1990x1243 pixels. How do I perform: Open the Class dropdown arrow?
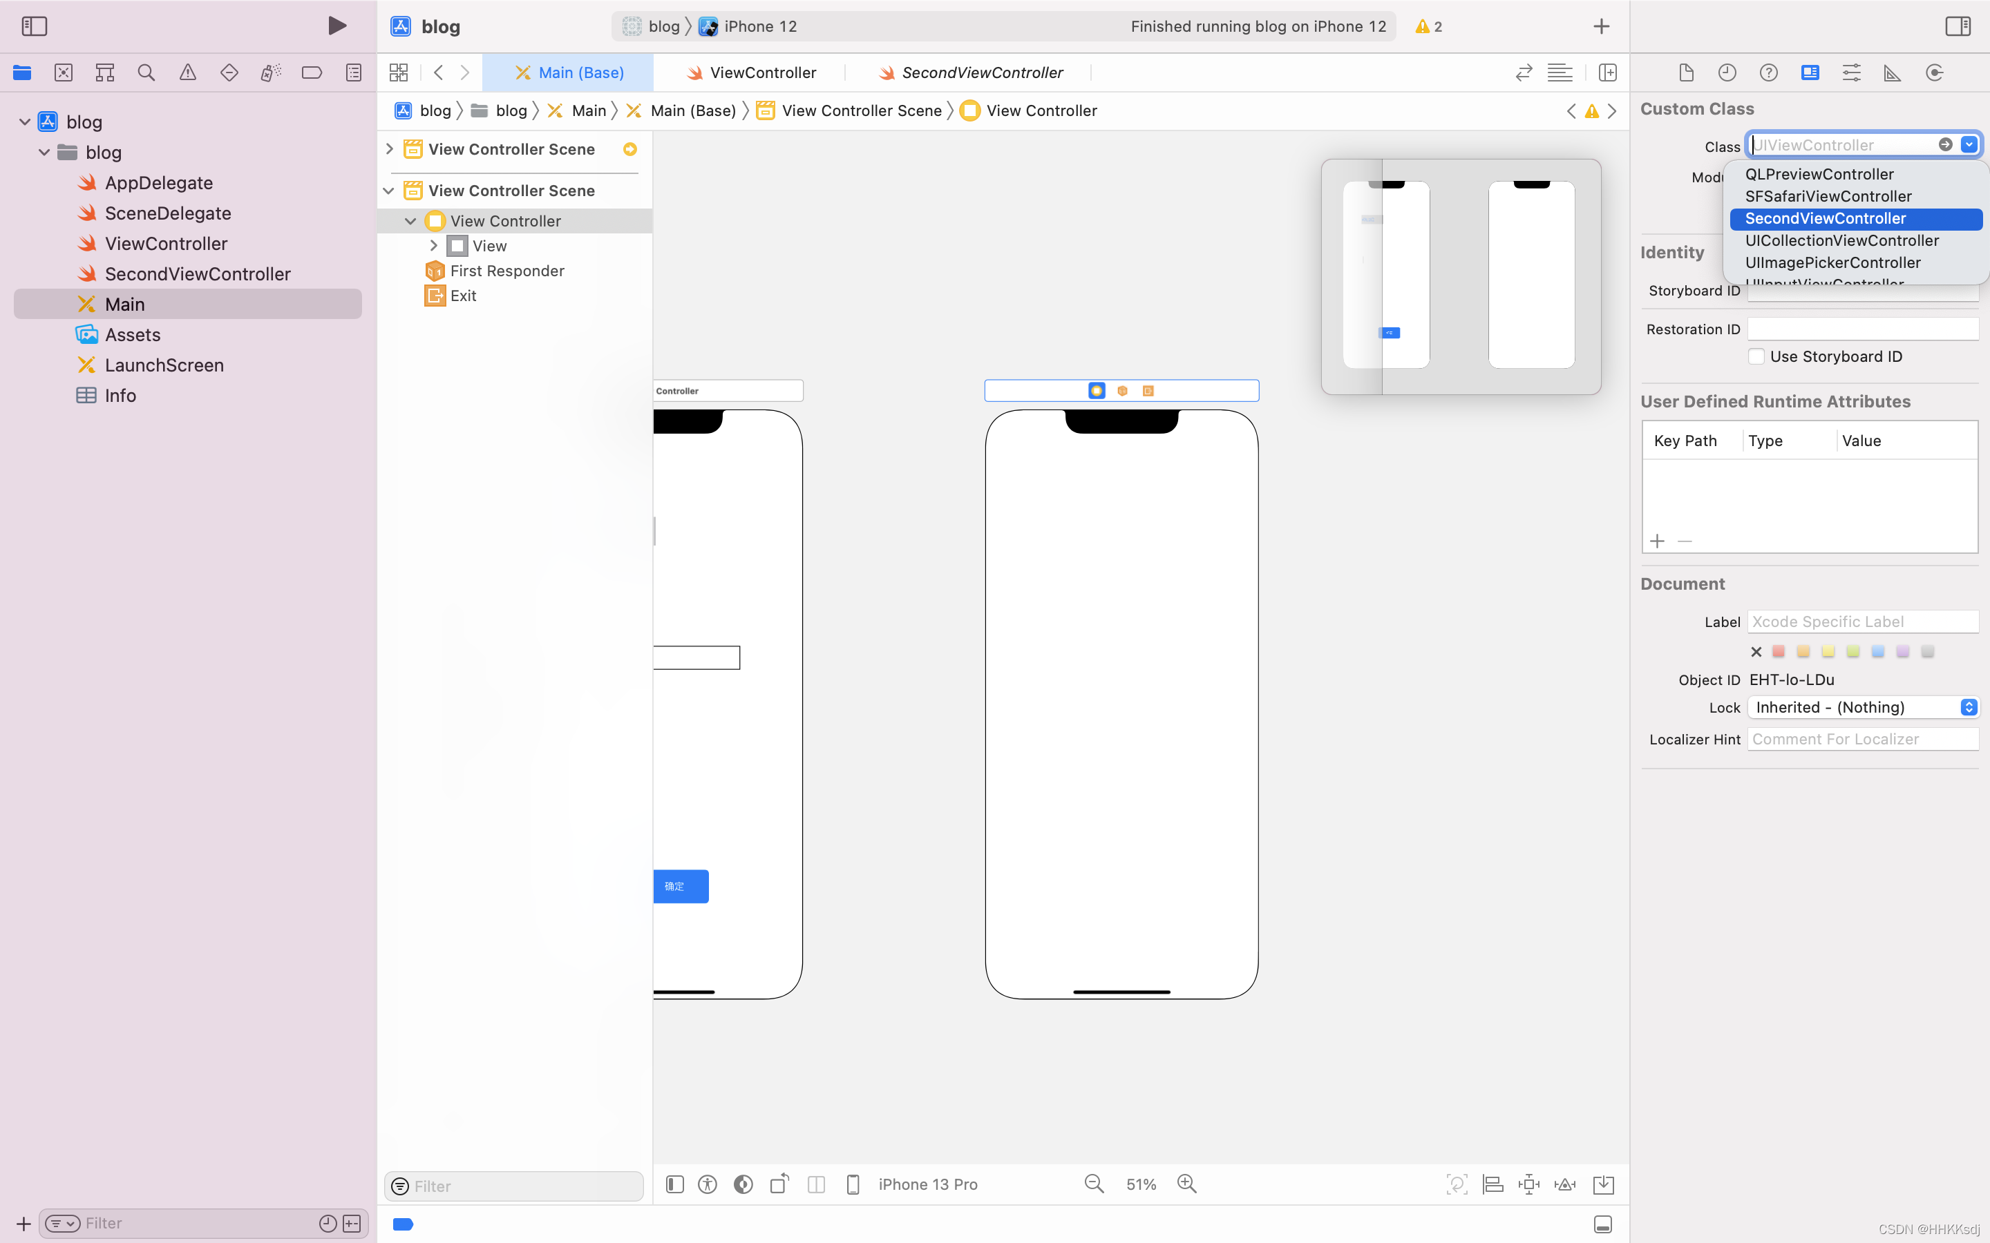click(x=1969, y=145)
